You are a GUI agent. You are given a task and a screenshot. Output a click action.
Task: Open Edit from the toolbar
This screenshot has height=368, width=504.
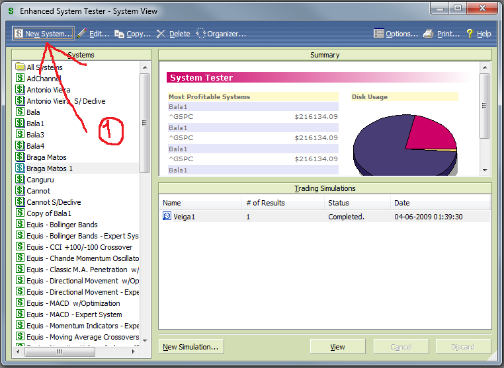93,34
